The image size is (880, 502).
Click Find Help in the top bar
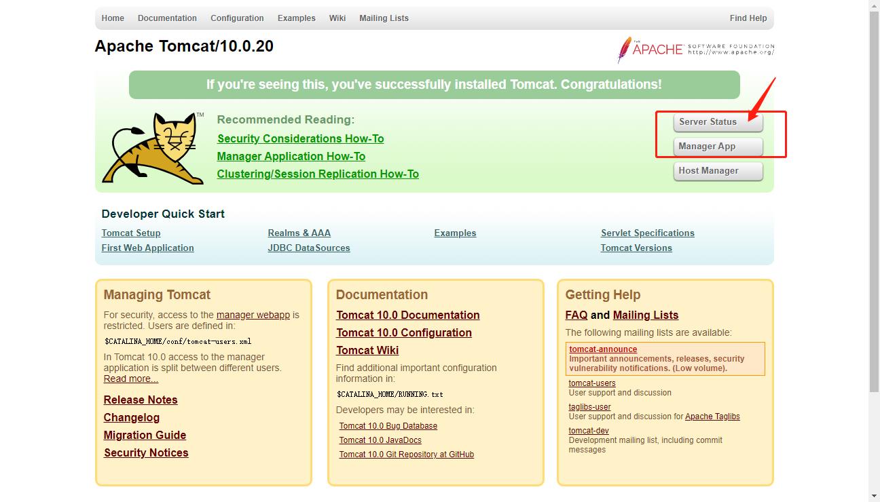coord(748,18)
